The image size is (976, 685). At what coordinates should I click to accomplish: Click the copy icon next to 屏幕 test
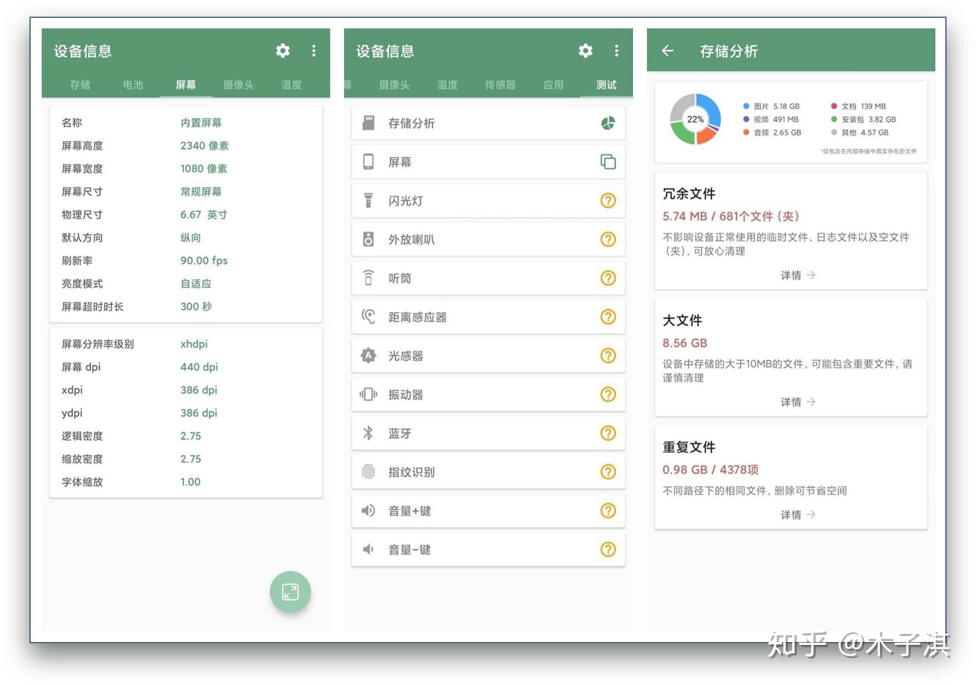click(608, 162)
